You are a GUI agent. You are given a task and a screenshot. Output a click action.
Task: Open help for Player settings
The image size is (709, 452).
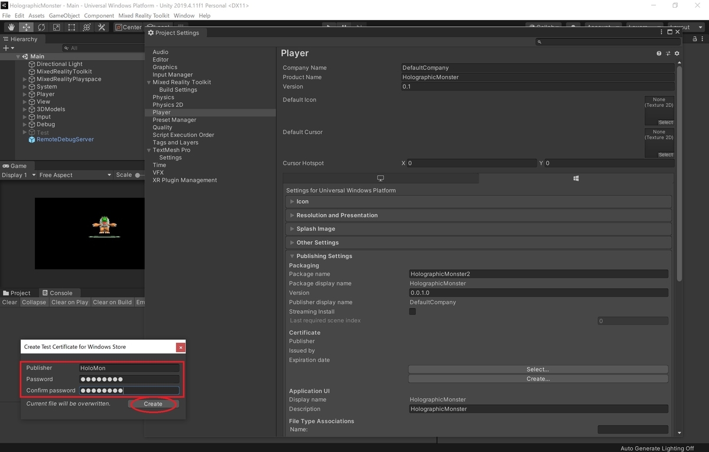[x=659, y=53]
